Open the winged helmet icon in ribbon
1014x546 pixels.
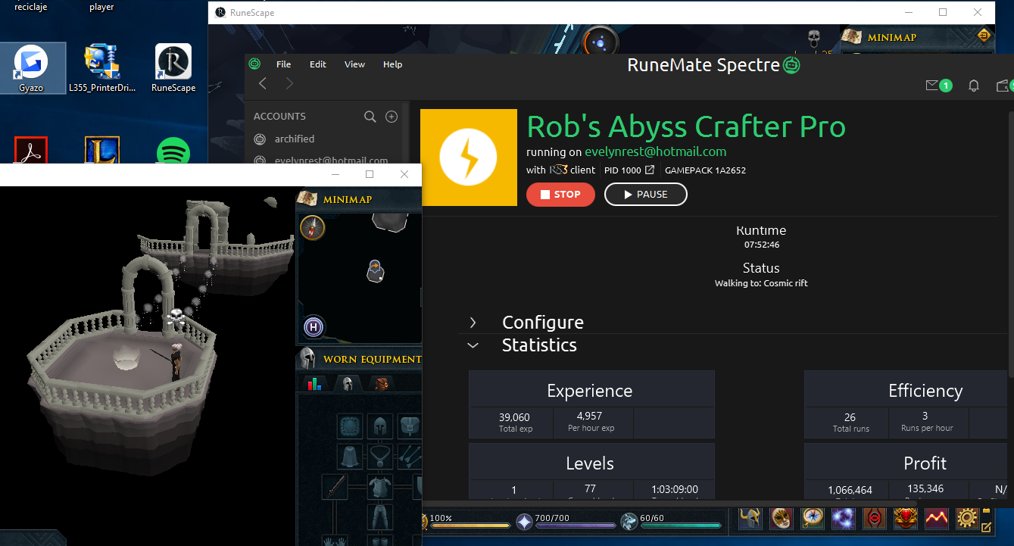[x=750, y=519]
